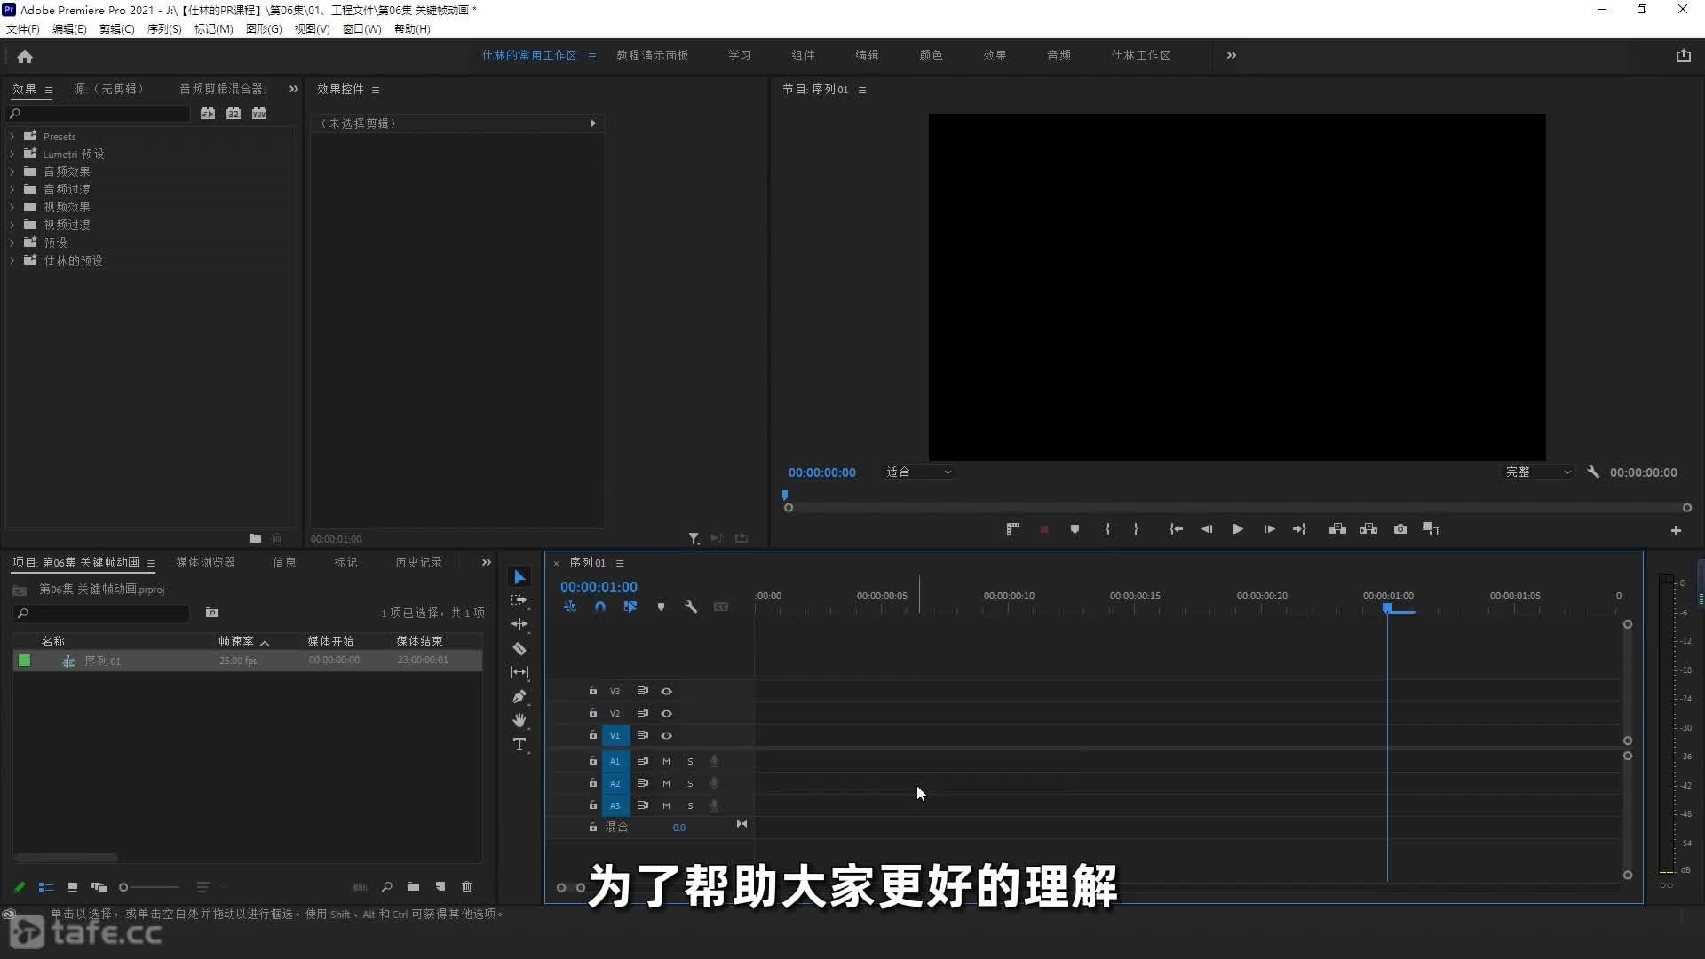Export frame with camera icon
Image resolution: width=1705 pixels, height=959 pixels.
(x=1400, y=529)
